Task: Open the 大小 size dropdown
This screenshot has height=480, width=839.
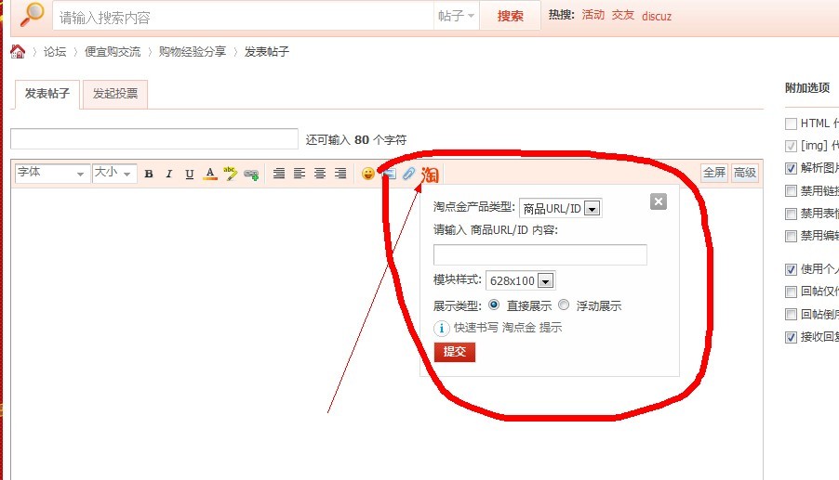Action: (x=114, y=173)
